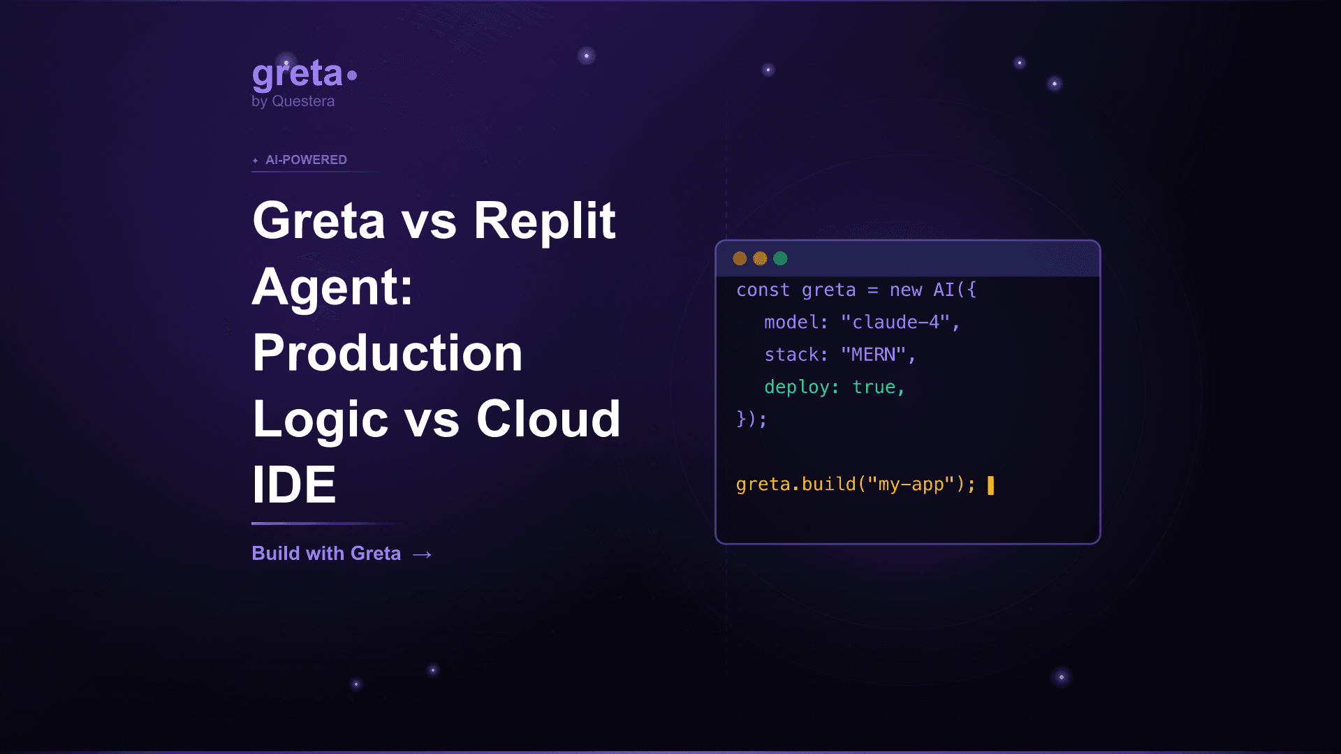This screenshot has width=1341, height=754.
Task: Click the AI-POWERED badge label
Action: [x=306, y=160]
